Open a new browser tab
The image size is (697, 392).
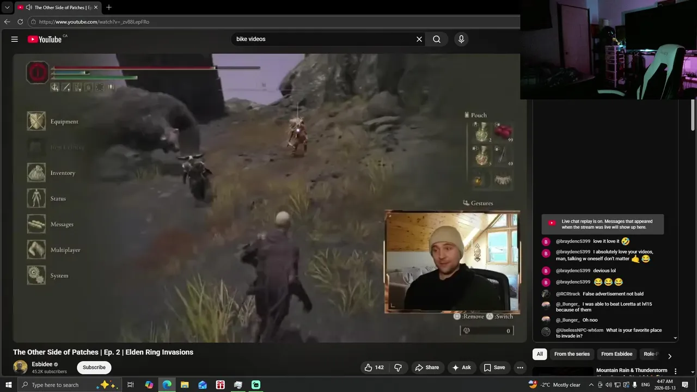[109, 8]
